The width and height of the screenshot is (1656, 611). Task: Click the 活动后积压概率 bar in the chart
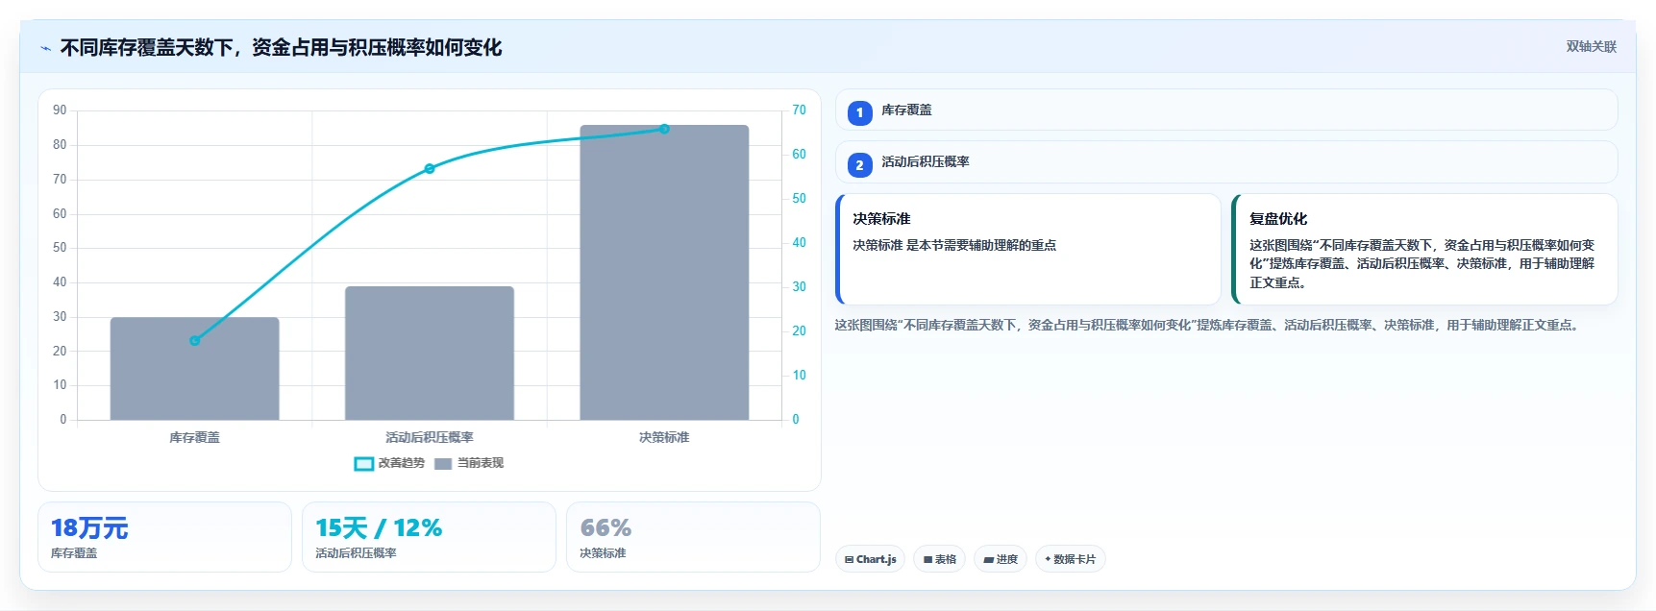pos(430,354)
